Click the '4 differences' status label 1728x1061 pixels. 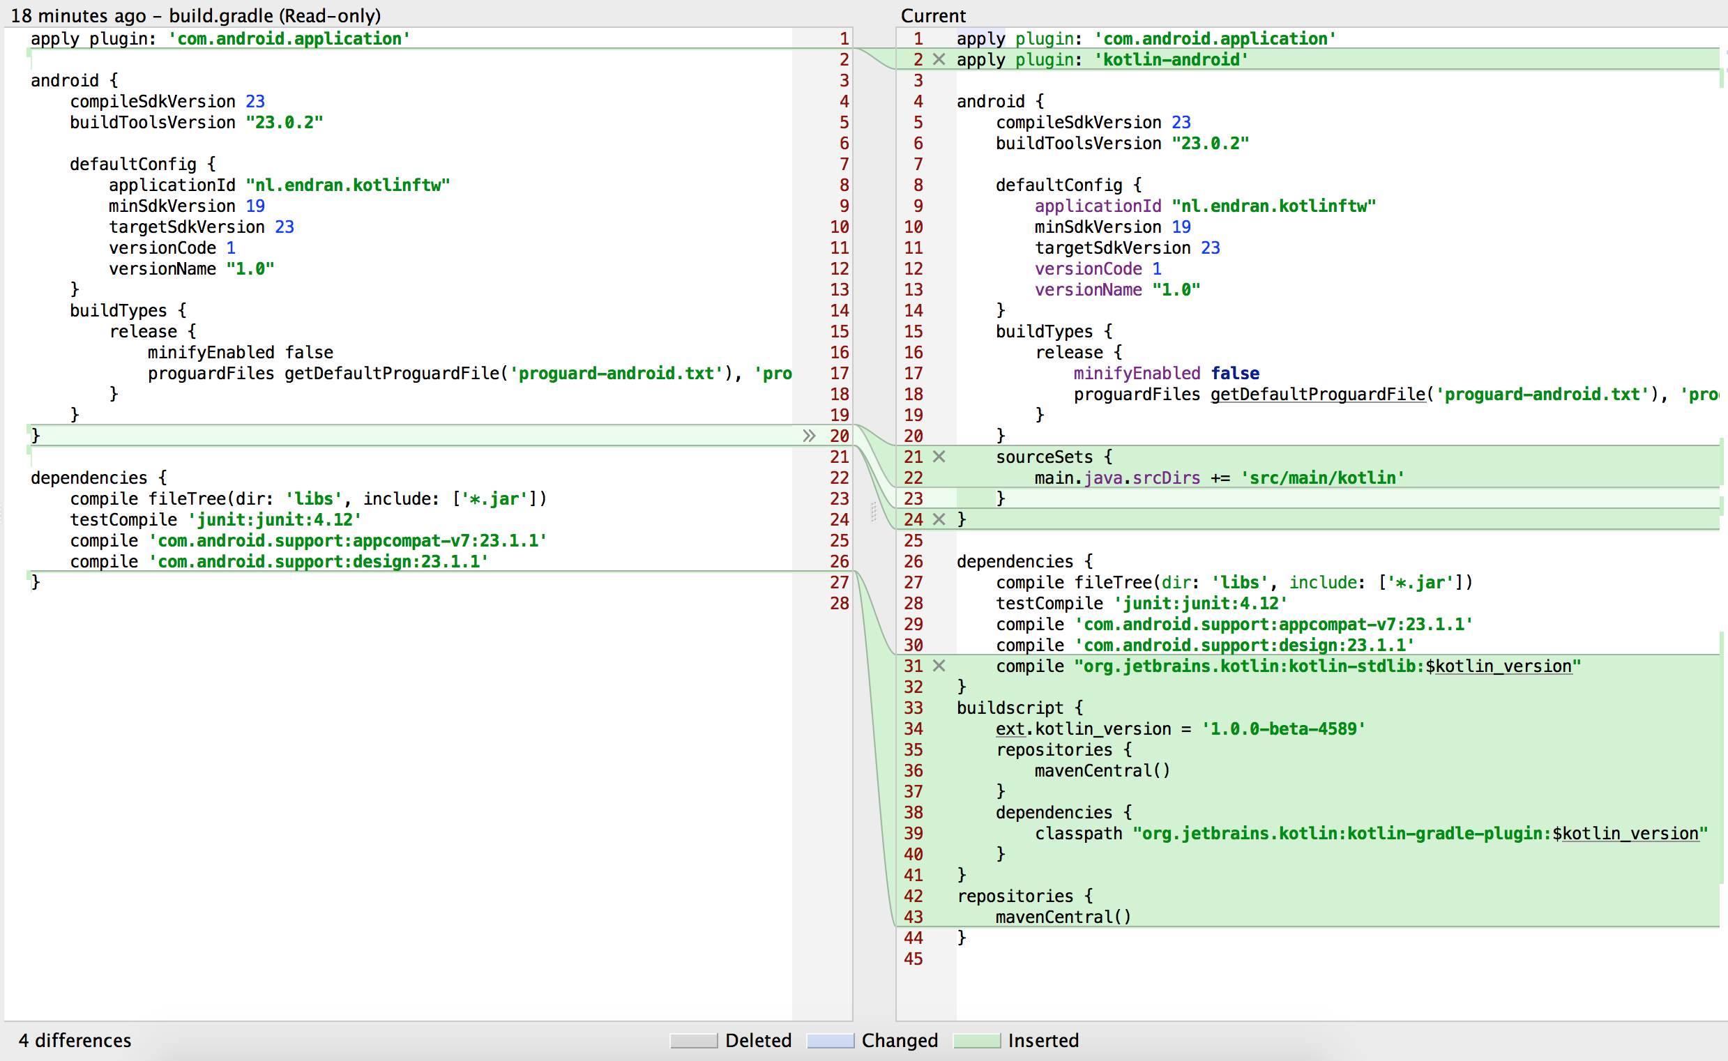click(x=75, y=1040)
